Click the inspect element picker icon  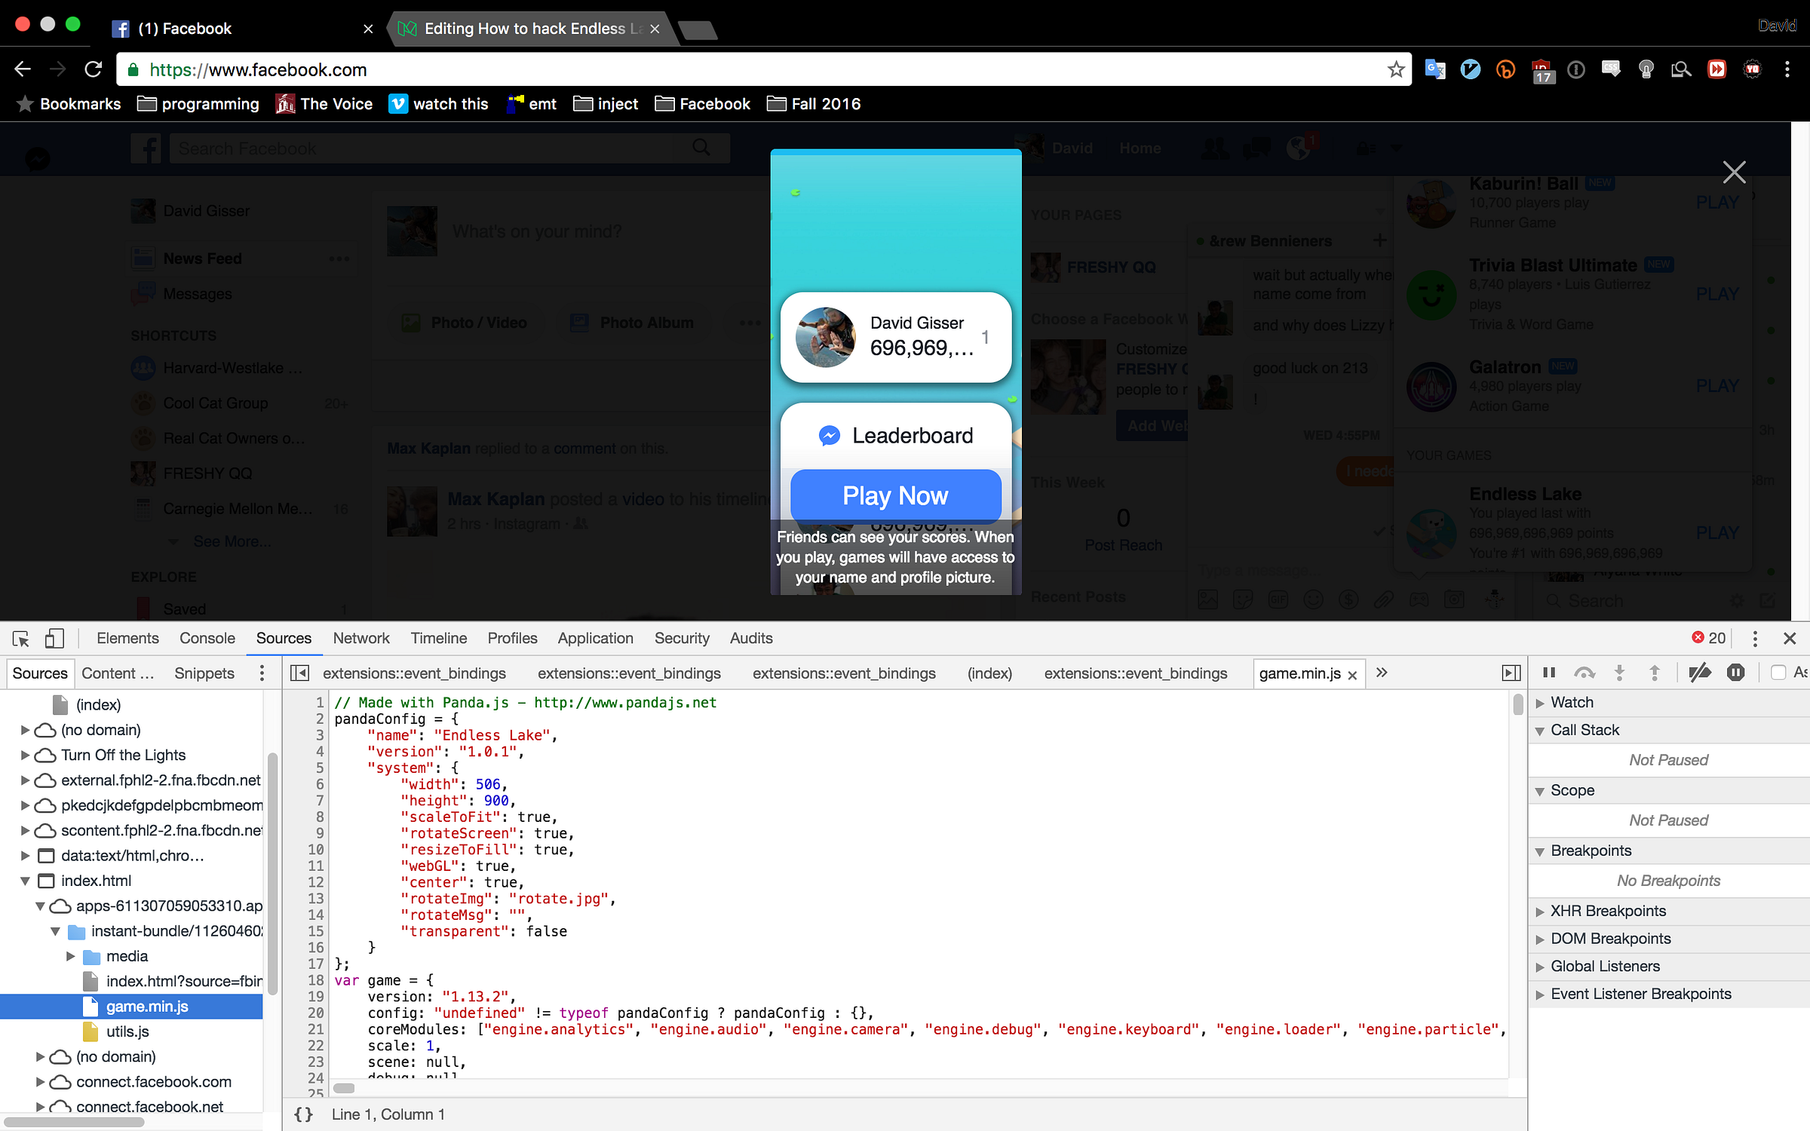click(21, 639)
